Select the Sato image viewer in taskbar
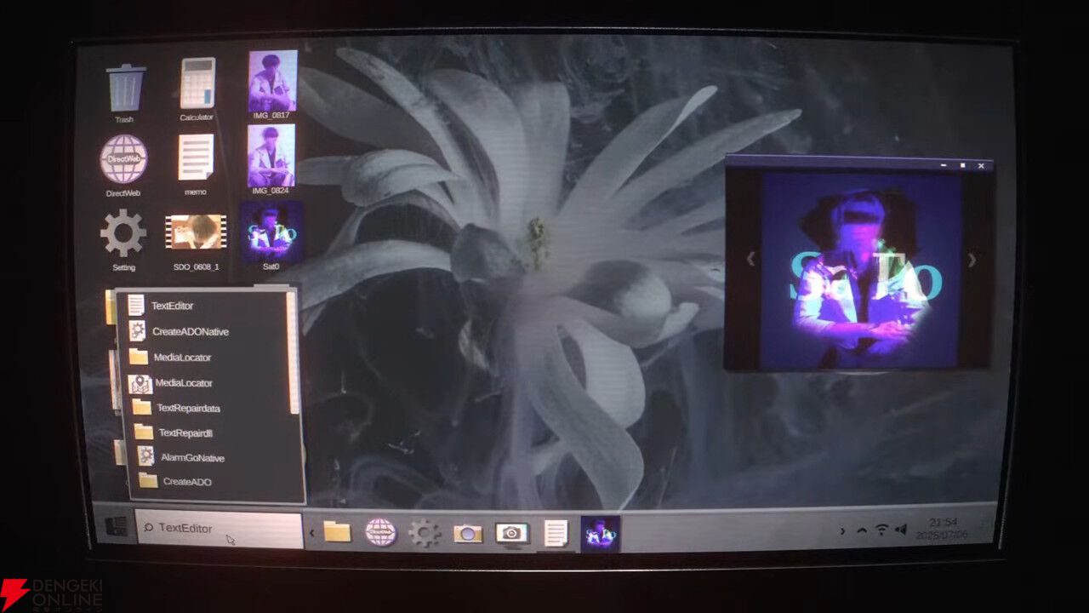 click(x=600, y=534)
